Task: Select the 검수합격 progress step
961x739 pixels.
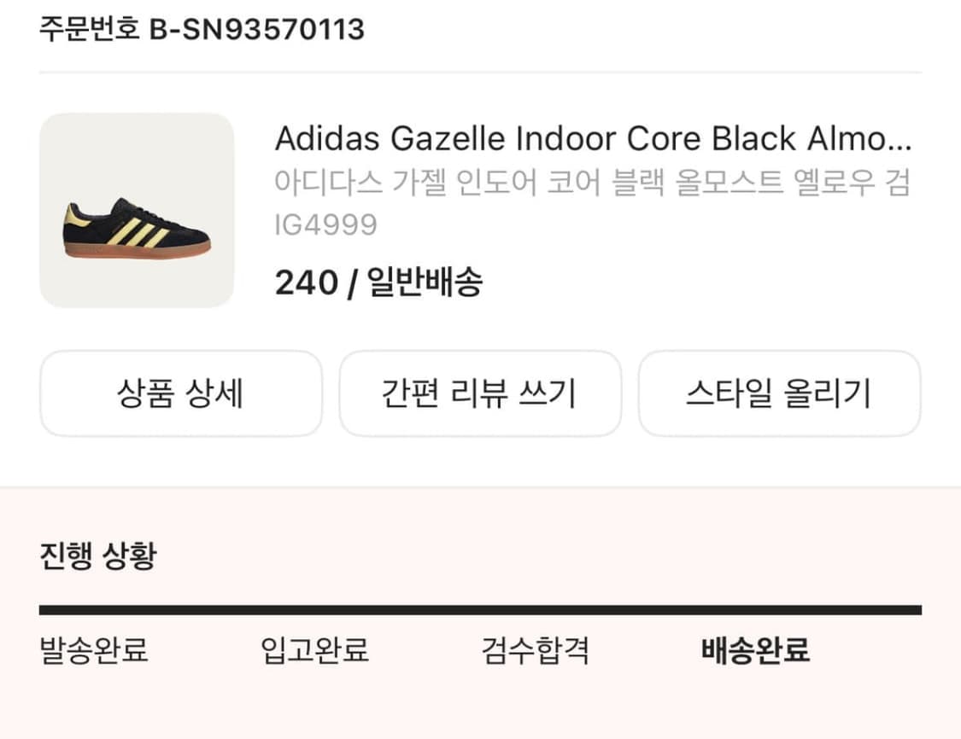Action: pyautogui.click(x=535, y=649)
